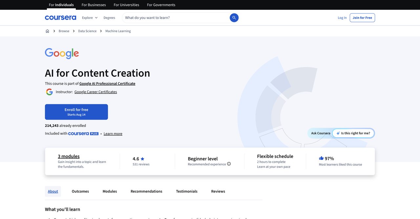
Task: Click the blue search magnifier button
Action: [x=234, y=18]
